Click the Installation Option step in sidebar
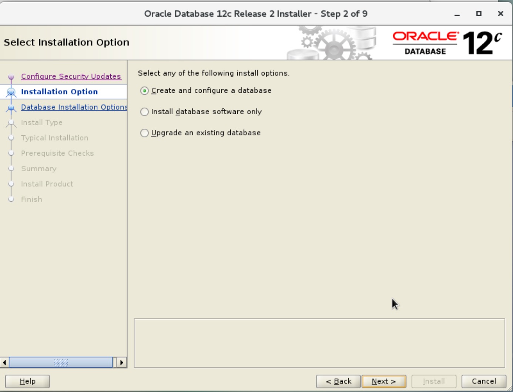 click(59, 92)
